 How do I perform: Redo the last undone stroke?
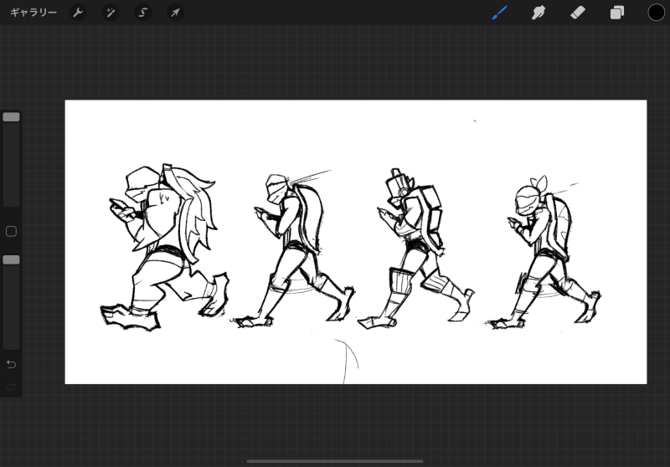tap(11, 387)
